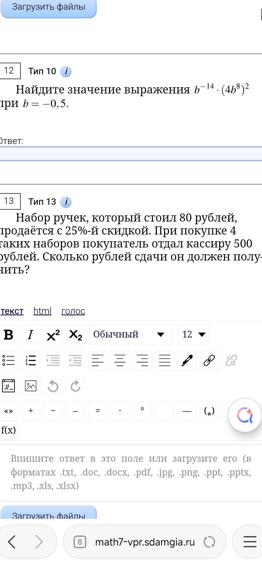Click the date/template insert icon
The height and width of the screenshot is (569, 262).
9,386
